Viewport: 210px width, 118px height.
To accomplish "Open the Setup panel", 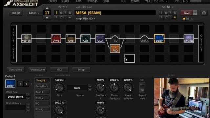I will coord(81,69).
